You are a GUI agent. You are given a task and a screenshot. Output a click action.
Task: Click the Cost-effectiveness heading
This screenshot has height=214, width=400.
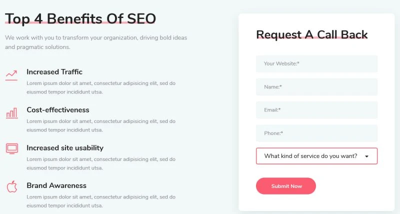tap(58, 110)
